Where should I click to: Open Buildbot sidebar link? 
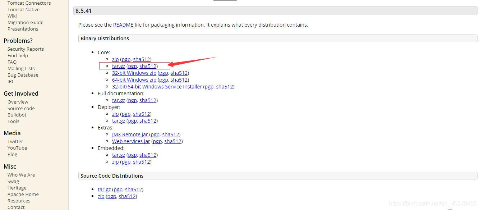click(x=17, y=115)
